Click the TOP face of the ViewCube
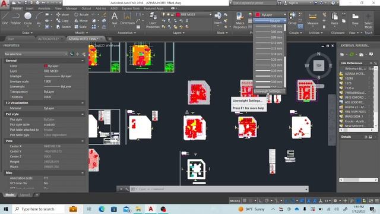Screen dimensions: 380x214 coord(319,65)
